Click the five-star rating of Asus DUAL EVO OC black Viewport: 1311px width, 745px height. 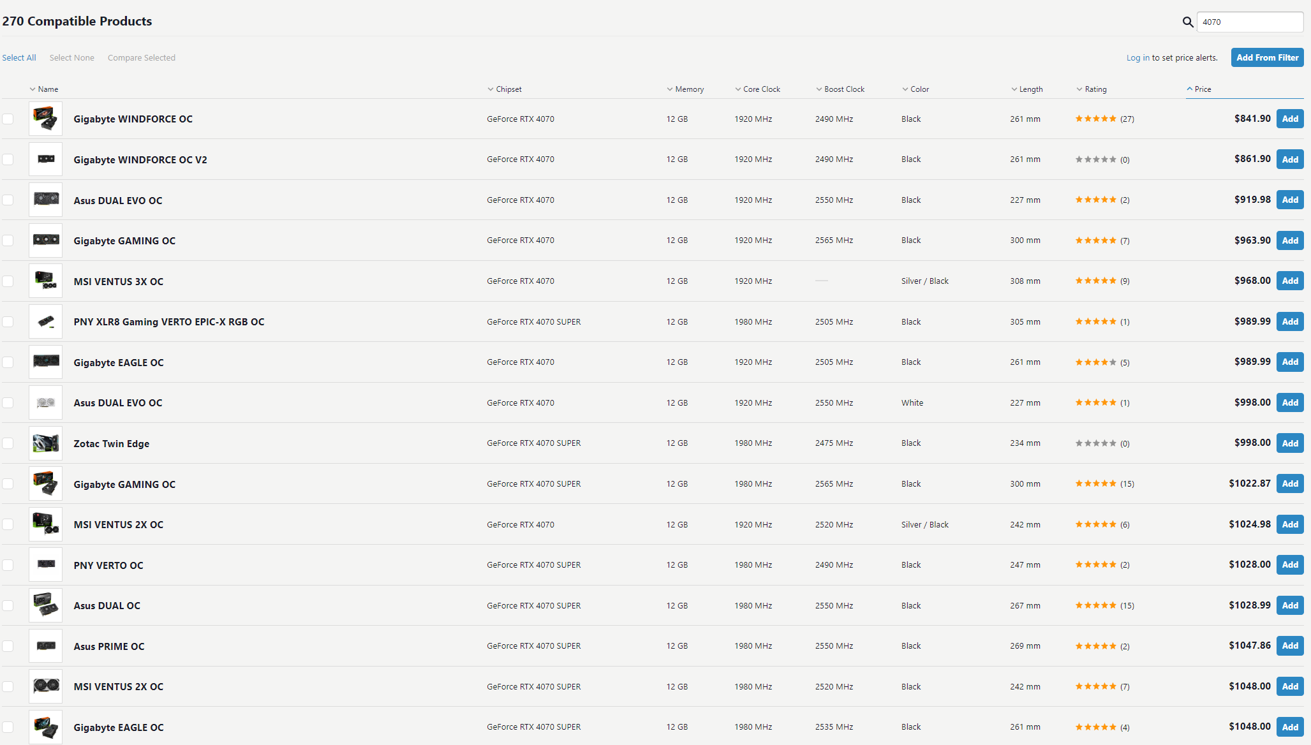[x=1095, y=200]
